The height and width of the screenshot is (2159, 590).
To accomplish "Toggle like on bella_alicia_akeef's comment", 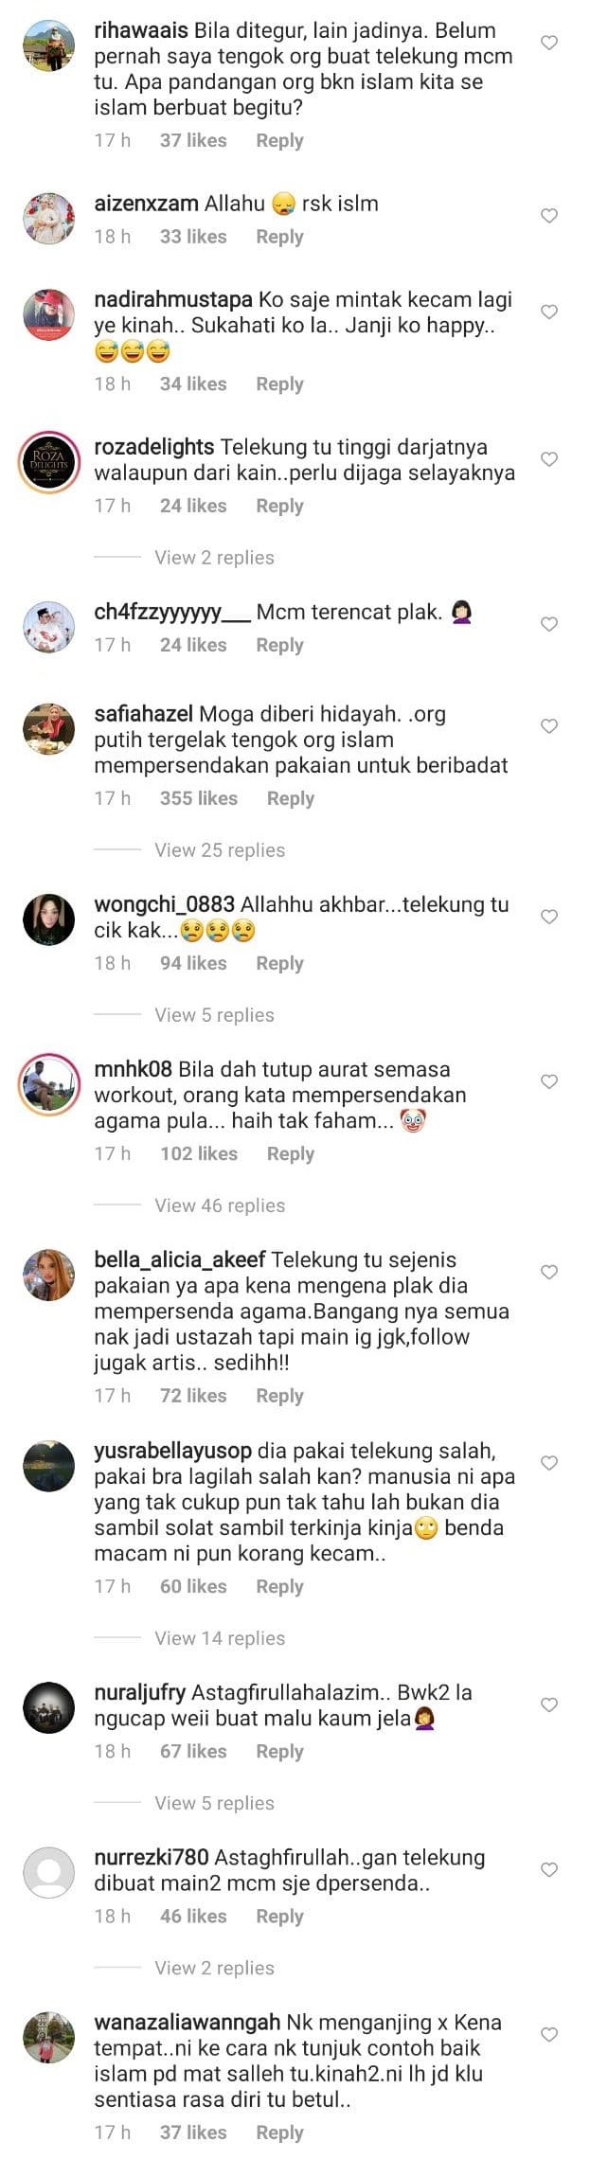I will tap(548, 1272).
